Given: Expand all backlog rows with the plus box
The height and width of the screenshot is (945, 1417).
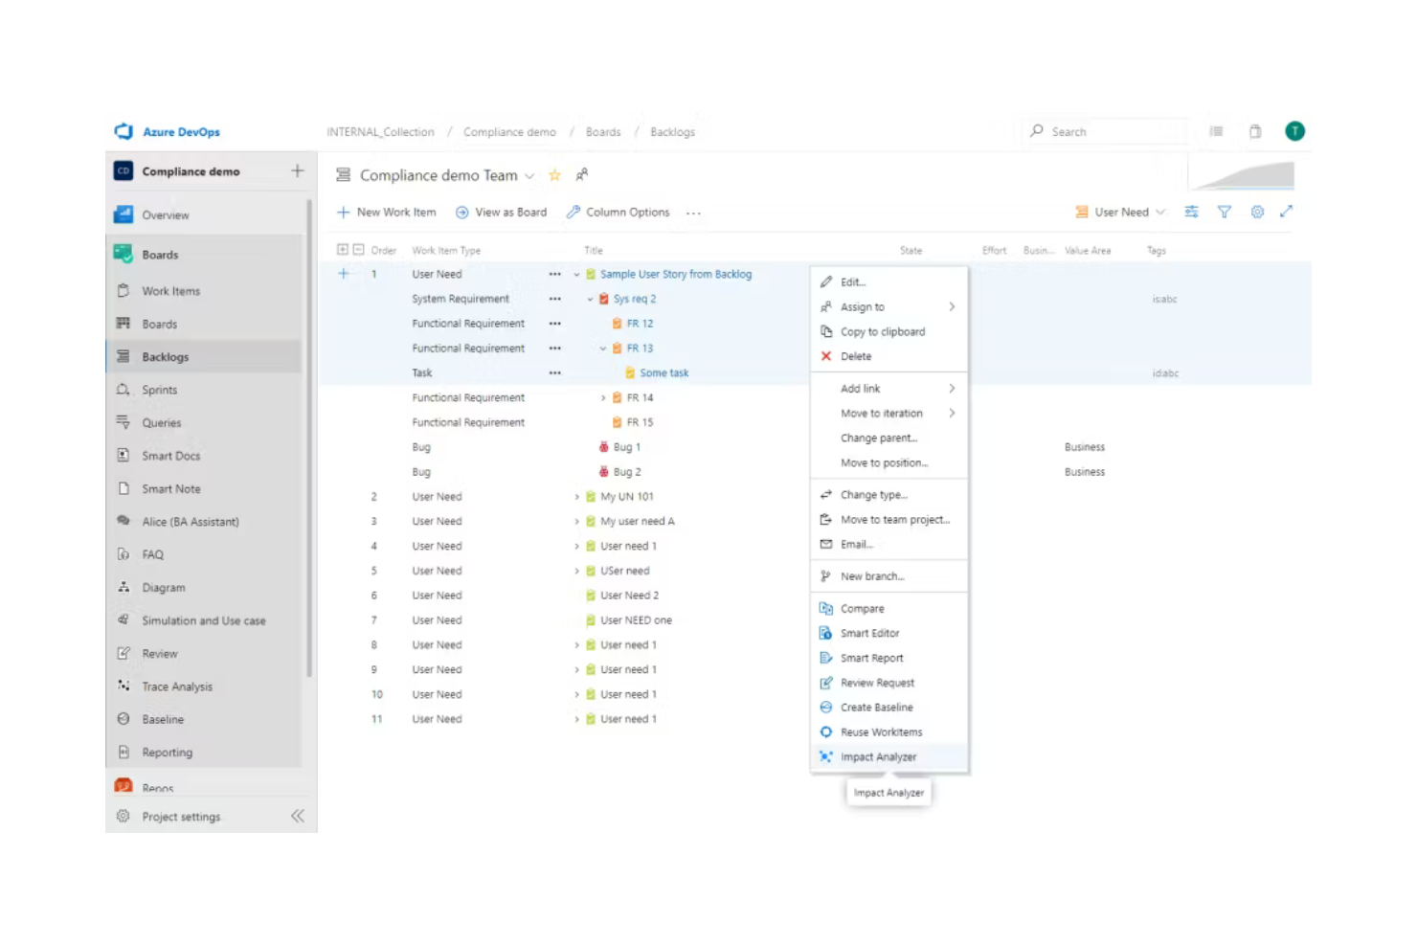Looking at the screenshot, I should pyautogui.click(x=343, y=248).
